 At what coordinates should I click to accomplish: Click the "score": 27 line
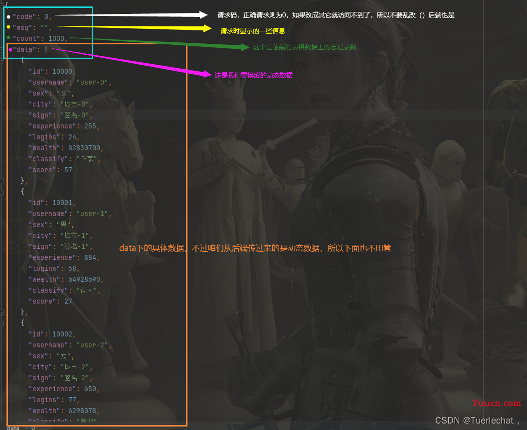(x=50, y=302)
